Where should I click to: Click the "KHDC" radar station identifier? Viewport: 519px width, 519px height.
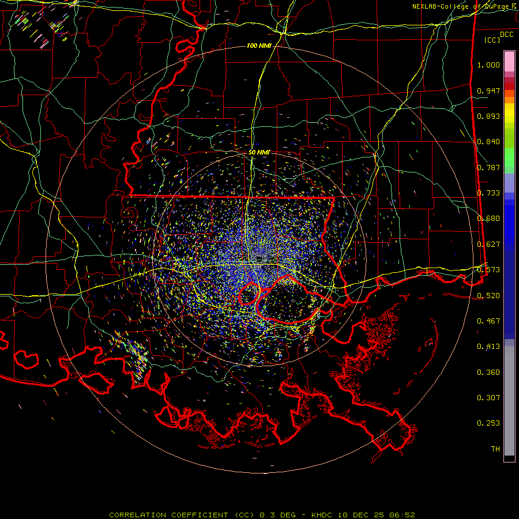(x=323, y=515)
